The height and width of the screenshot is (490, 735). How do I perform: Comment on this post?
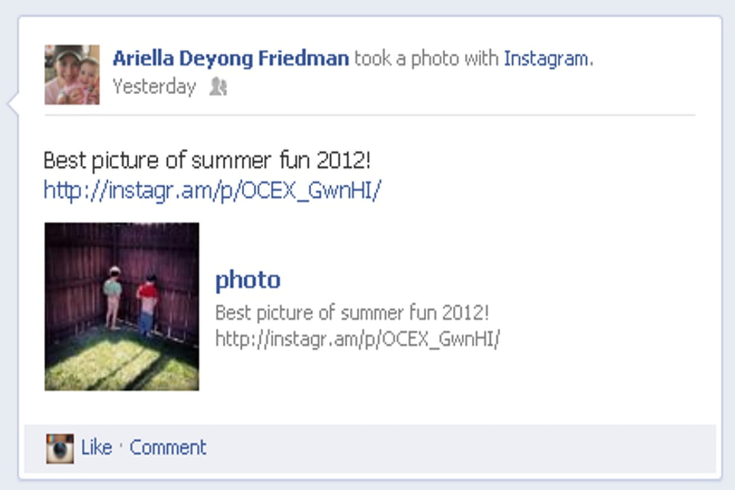(x=168, y=447)
